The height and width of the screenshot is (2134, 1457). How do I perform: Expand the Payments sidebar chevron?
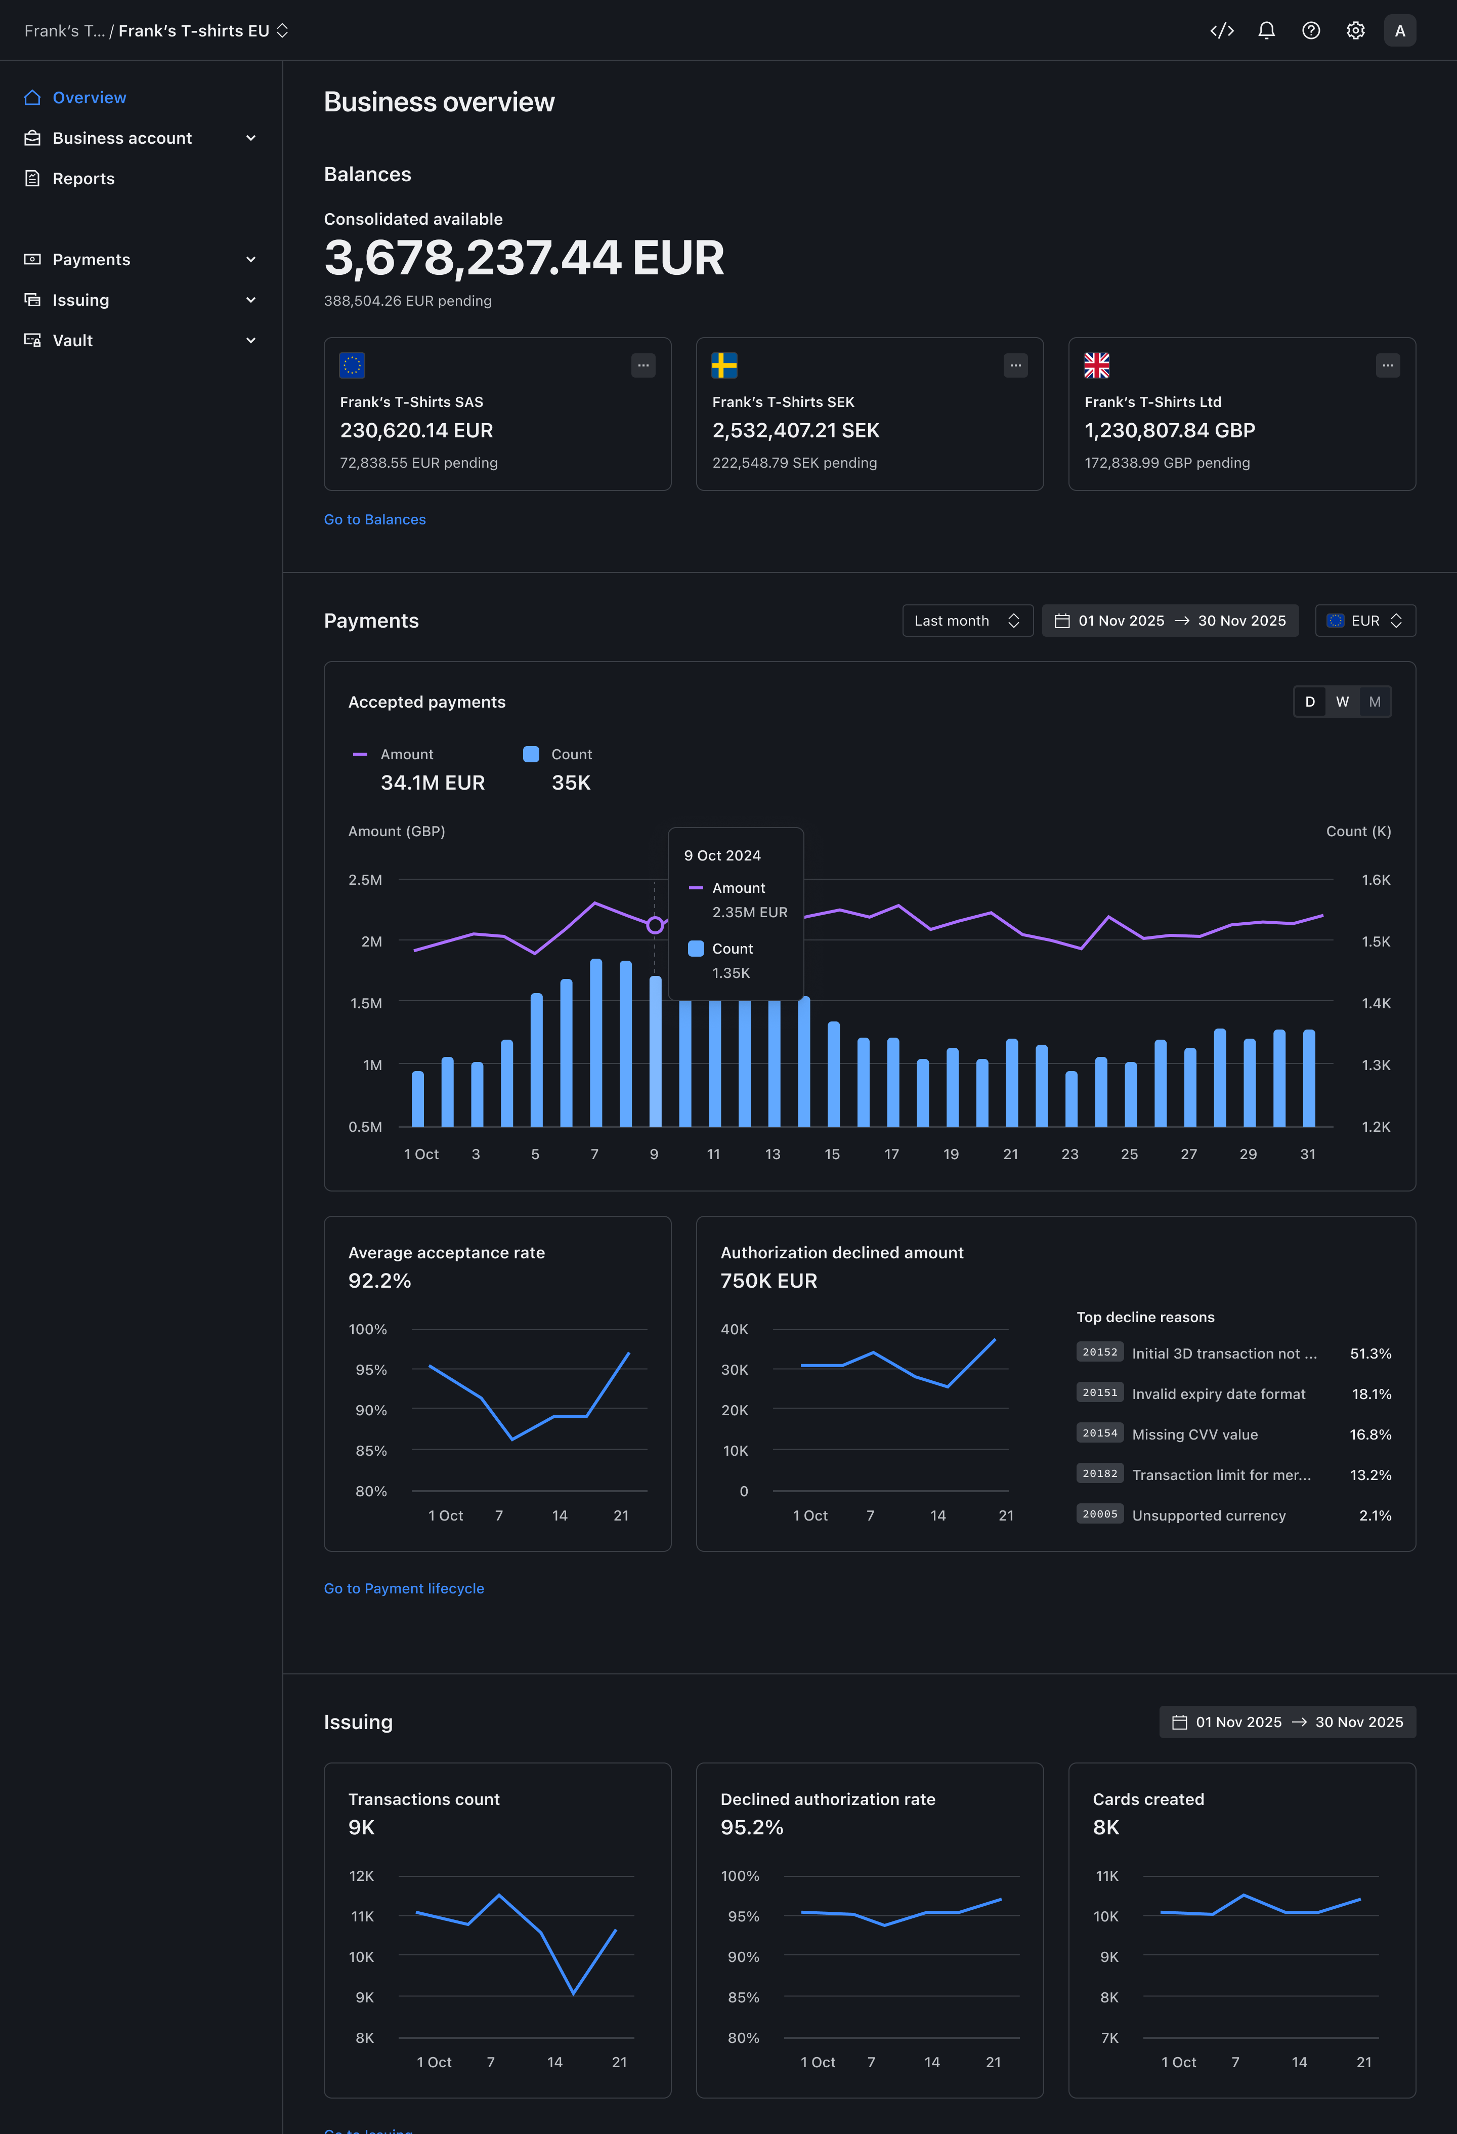[x=250, y=259]
